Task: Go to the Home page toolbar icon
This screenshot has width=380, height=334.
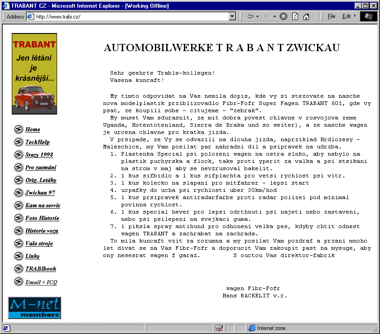Action: click(306, 16)
